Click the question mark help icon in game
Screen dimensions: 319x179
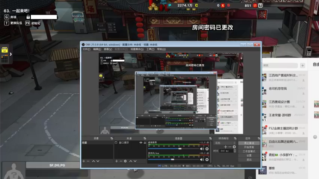260,6
